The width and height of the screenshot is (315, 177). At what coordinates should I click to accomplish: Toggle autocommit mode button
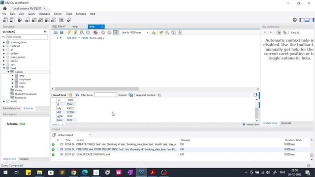coord(116,32)
